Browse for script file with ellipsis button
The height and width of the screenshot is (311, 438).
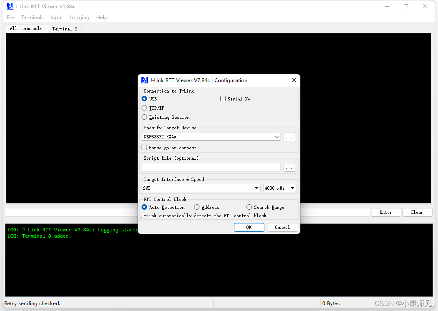(x=290, y=168)
